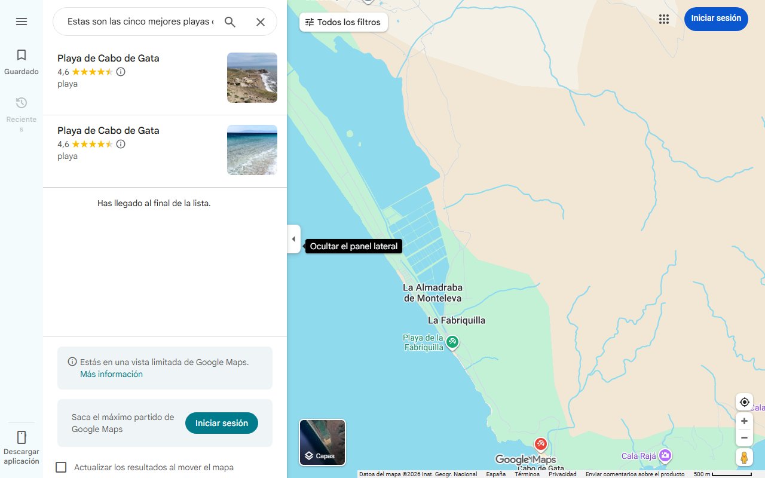The height and width of the screenshot is (478, 765).
Task: Click the Pegman street view icon
Action: coord(744,457)
